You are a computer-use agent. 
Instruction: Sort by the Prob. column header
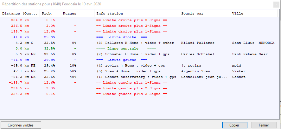(50, 14)
